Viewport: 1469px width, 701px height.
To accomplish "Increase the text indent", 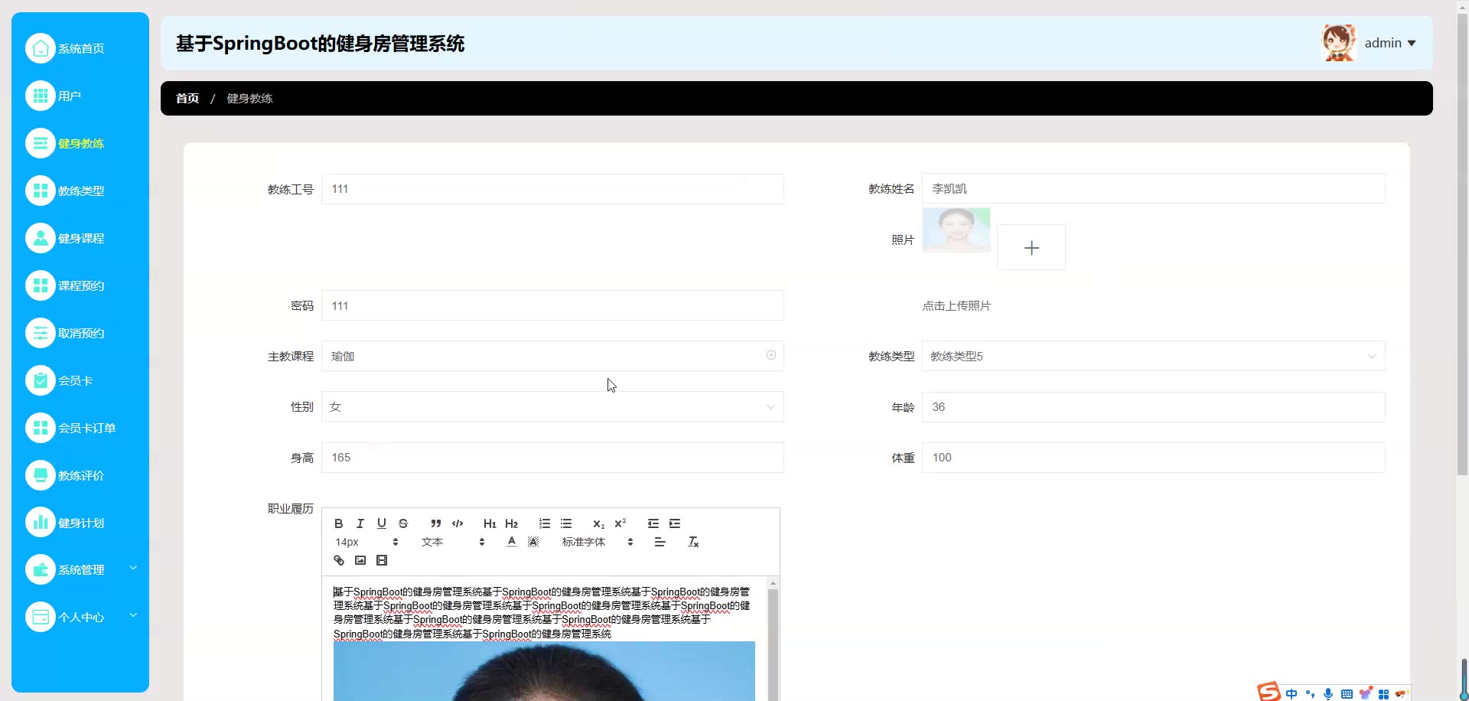I will (675, 523).
